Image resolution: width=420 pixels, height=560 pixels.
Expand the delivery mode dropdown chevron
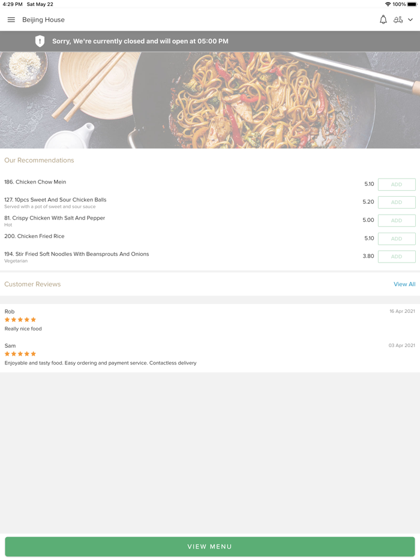pyautogui.click(x=410, y=20)
